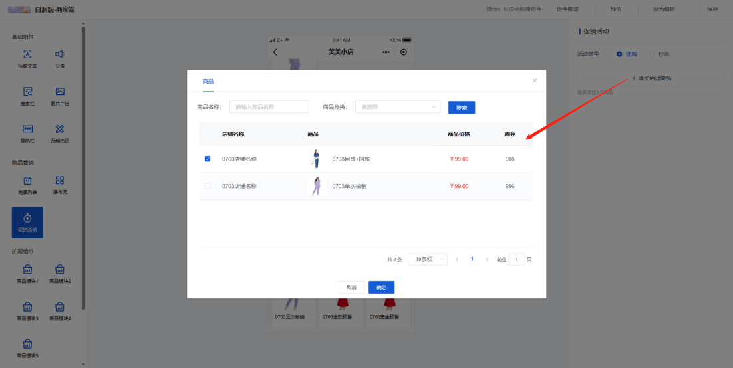The image size is (733, 368).
Task: Click 添加活动商品 button
Action: coord(651,78)
